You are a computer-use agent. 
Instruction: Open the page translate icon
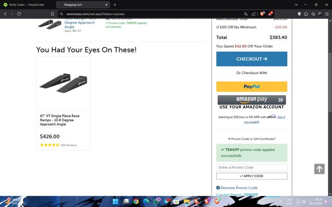tap(246, 14)
